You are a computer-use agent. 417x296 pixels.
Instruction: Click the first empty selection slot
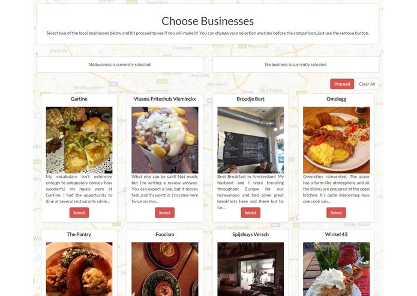(x=119, y=65)
